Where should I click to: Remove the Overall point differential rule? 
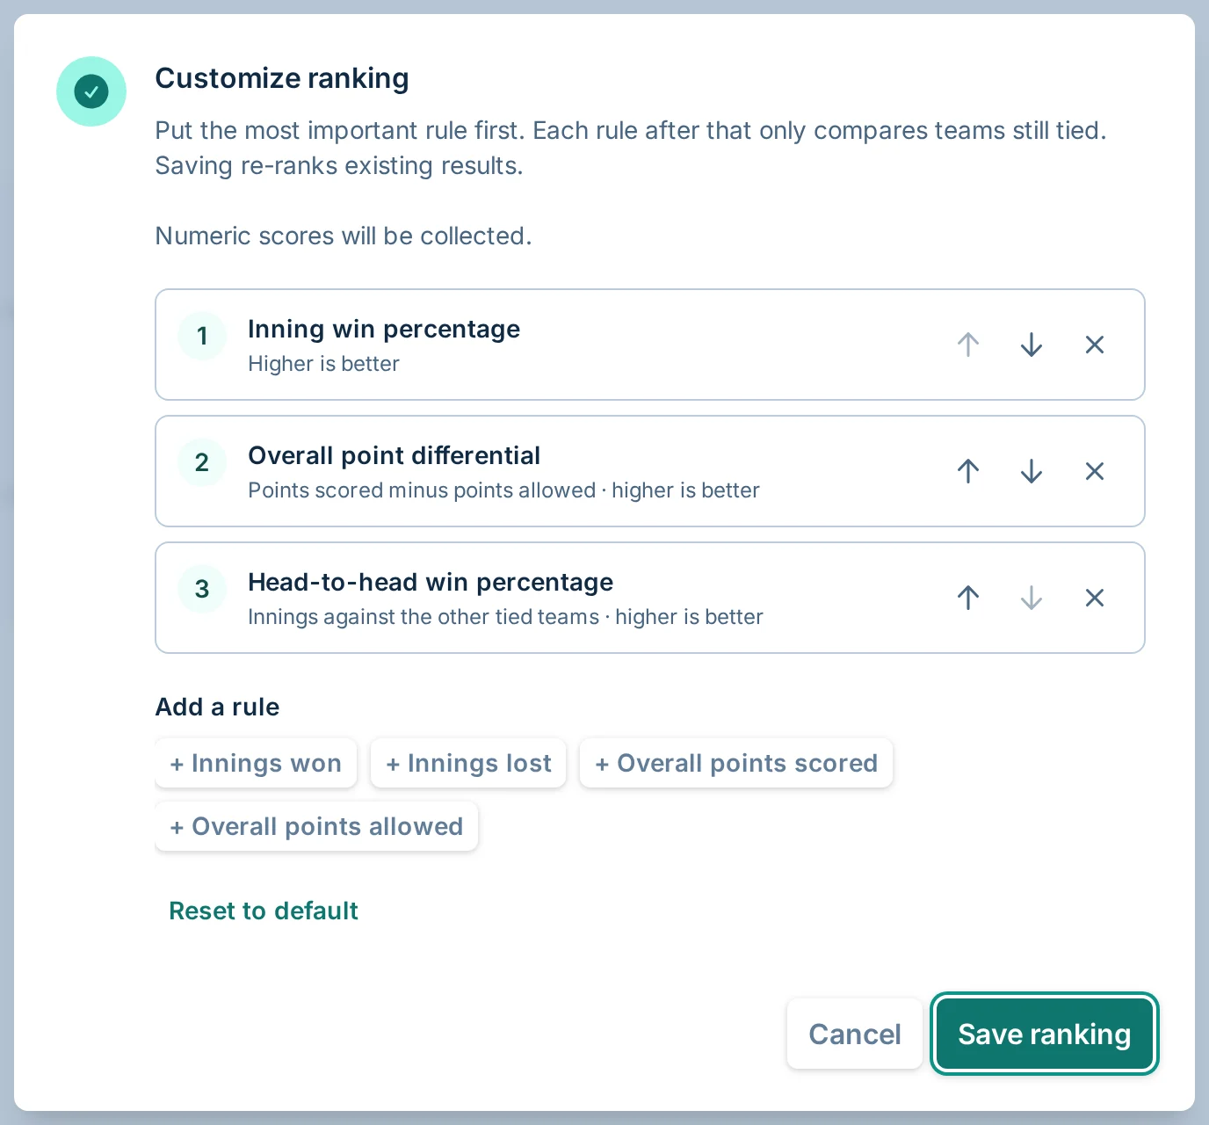pyautogui.click(x=1095, y=471)
